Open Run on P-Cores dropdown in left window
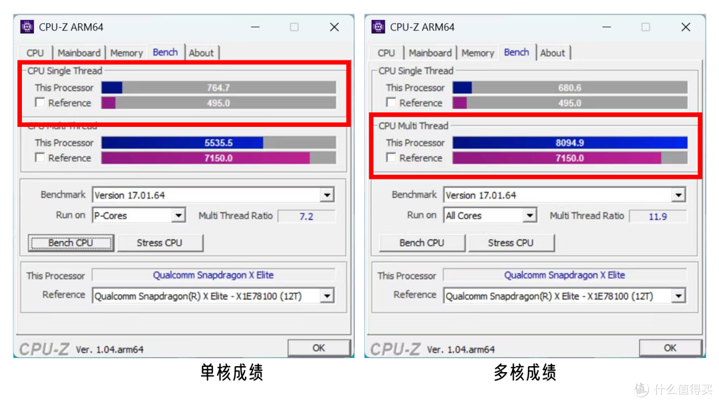The height and width of the screenshot is (404, 719). 178,215
